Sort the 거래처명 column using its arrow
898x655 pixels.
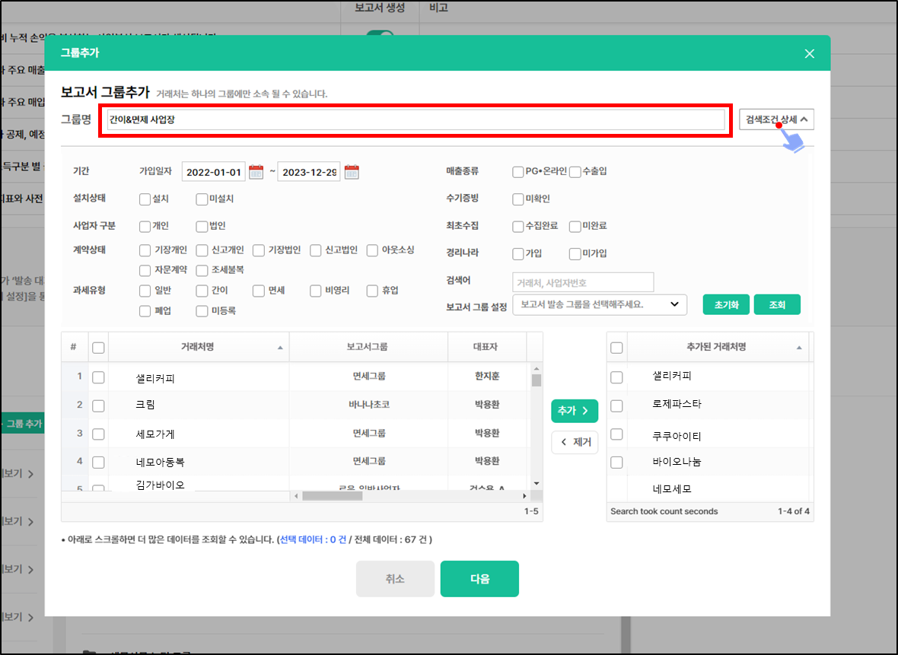(x=280, y=348)
